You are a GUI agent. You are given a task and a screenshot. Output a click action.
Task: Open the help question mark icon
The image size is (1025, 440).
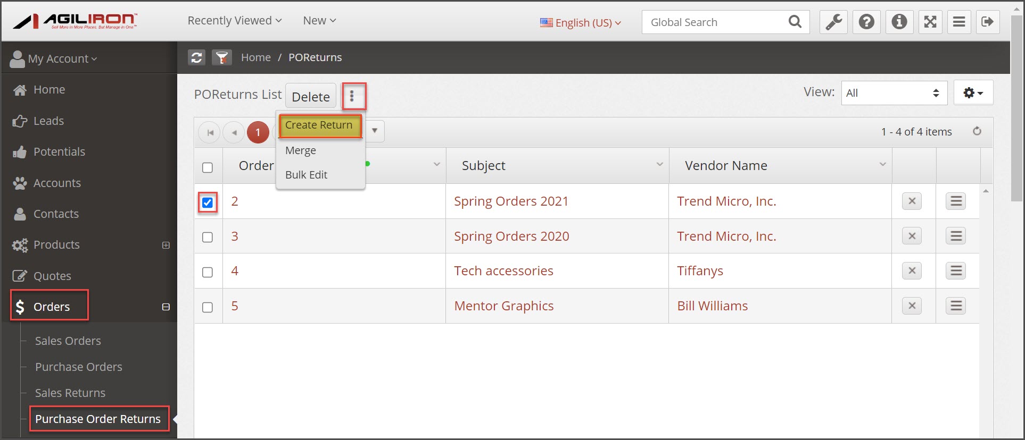[866, 22]
